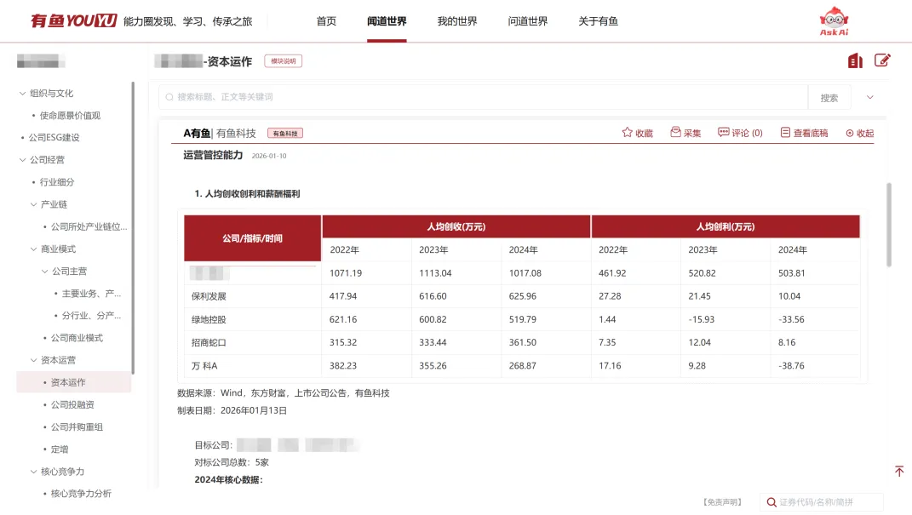Select 定增 in the tree
Viewport: 912px width, 515px height.
point(60,449)
